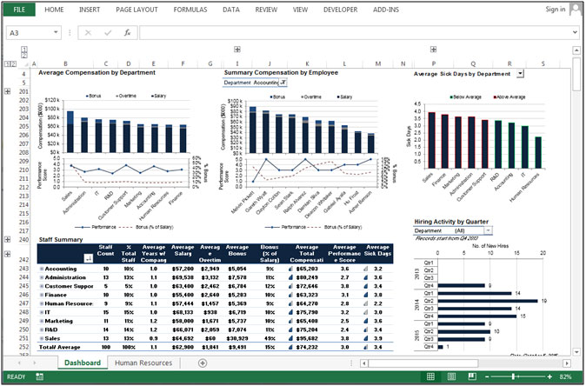The height and width of the screenshot is (386, 586).
Task: Add a new sheet with plus button
Action: (x=203, y=363)
